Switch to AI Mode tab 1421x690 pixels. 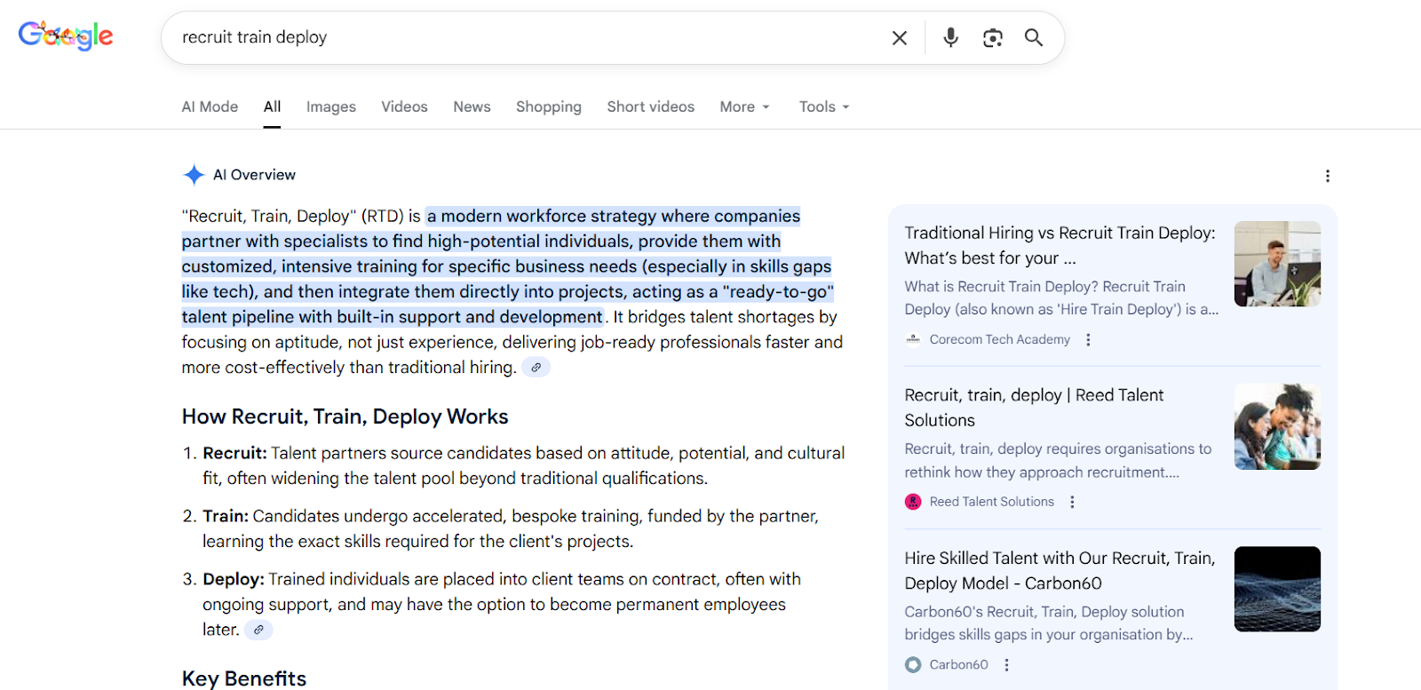coord(210,107)
